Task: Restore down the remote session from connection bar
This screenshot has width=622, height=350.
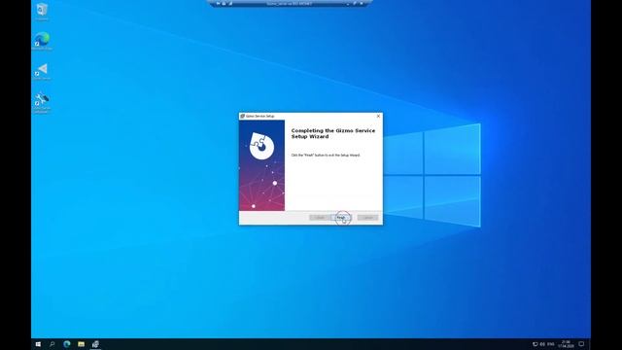Action: [x=355, y=4]
